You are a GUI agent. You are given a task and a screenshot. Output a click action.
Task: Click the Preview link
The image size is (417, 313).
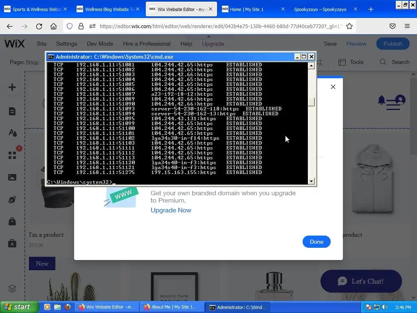click(356, 44)
